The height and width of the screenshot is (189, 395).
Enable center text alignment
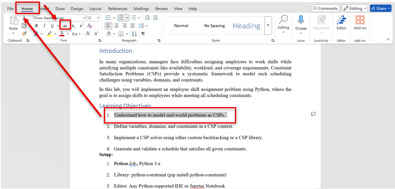click(x=116, y=25)
